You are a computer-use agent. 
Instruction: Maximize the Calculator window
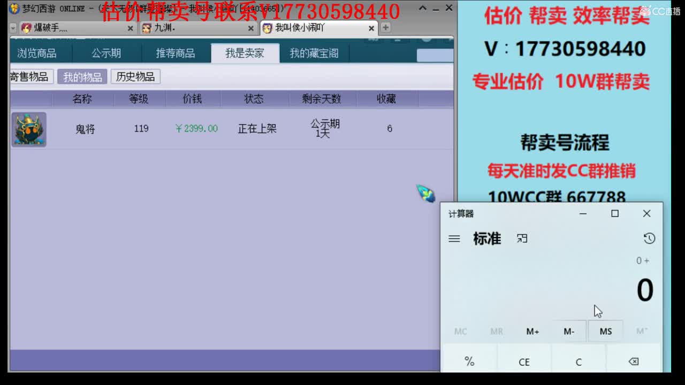coord(615,213)
